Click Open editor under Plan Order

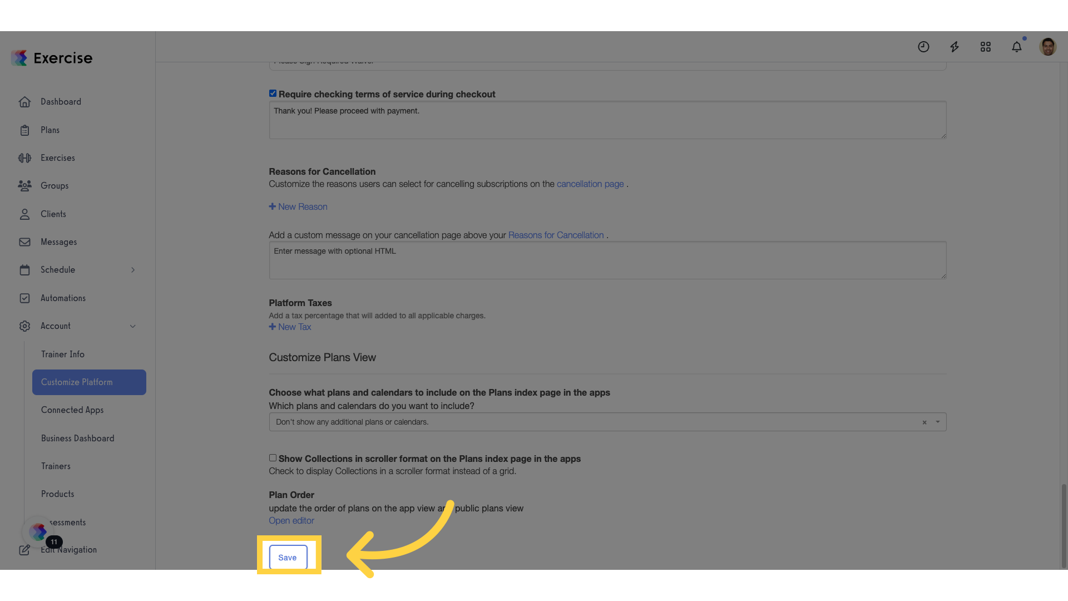pyautogui.click(x=291, y=520)
